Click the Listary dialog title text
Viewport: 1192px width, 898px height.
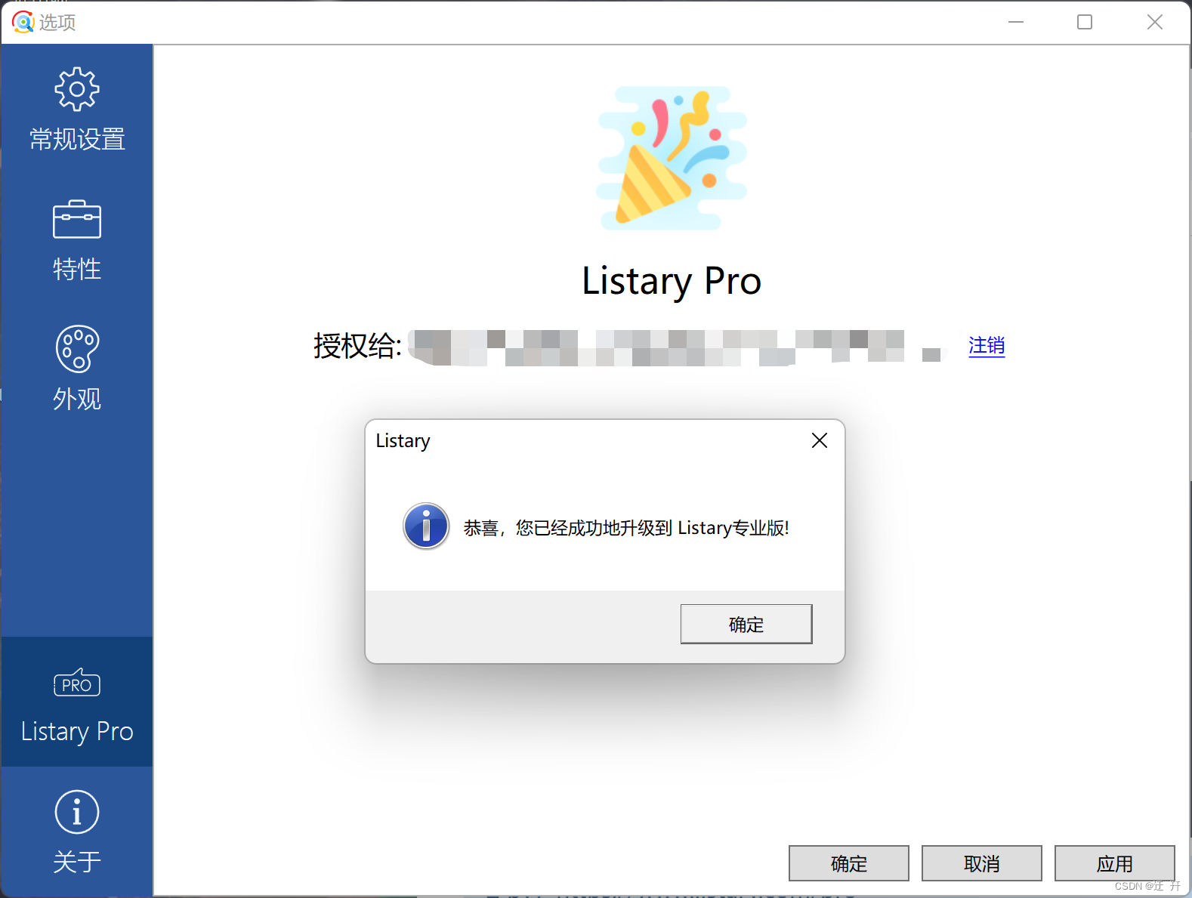[403, 441]
